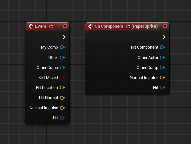191x144 pixels.
Task: Click the Self Moved boolean pin
Action: [62, 78]
